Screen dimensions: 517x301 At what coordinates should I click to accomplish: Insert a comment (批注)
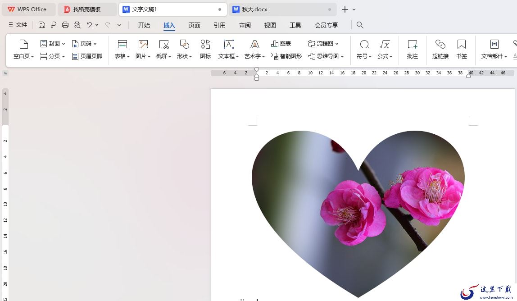click(x=413, y=50)
